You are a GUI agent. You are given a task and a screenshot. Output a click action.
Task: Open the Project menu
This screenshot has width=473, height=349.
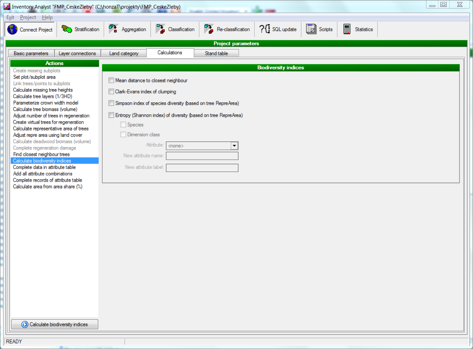point(28,18)
